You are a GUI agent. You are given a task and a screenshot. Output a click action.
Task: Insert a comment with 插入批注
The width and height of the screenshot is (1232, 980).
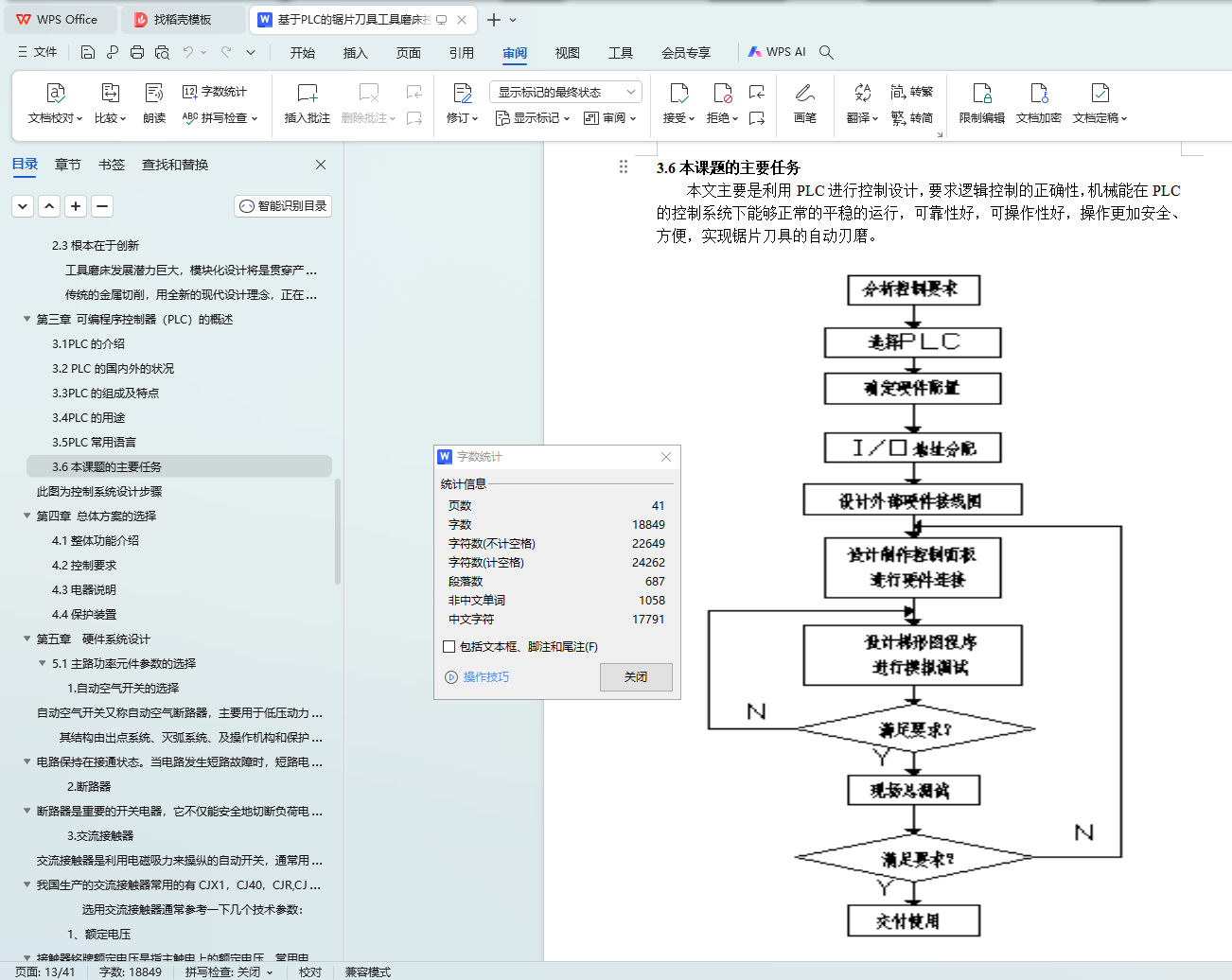click(308, 103)
